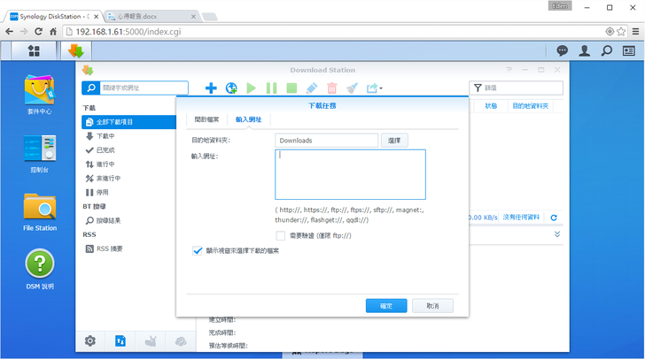This screenshot has width=645, height=359.
Task: Select the Synology DiskStation browser tab
Action: pyautogui.click(x=53, y=17)
